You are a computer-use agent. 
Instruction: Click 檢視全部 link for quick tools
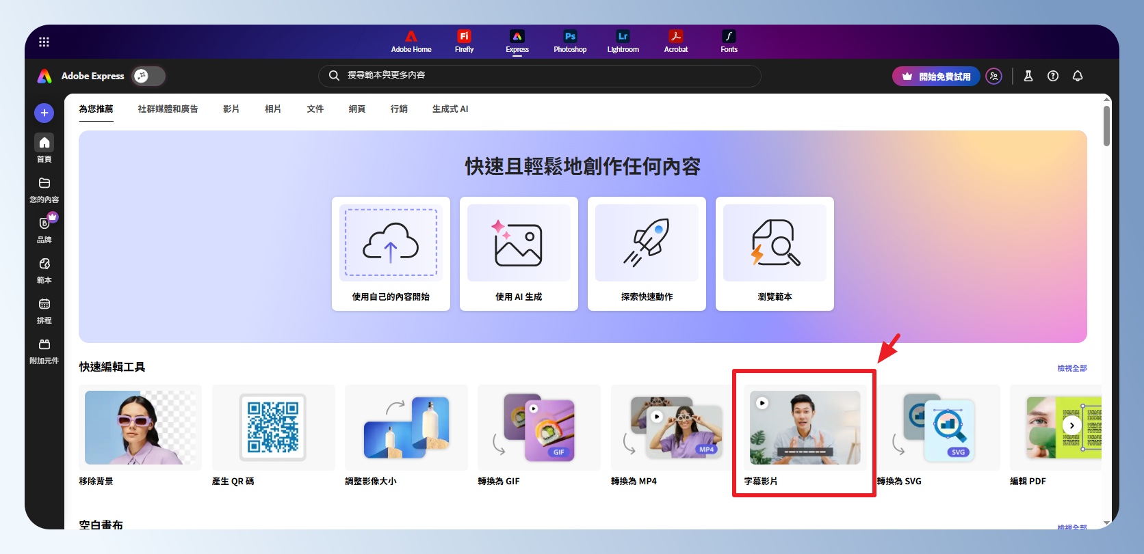point(1071,368)
